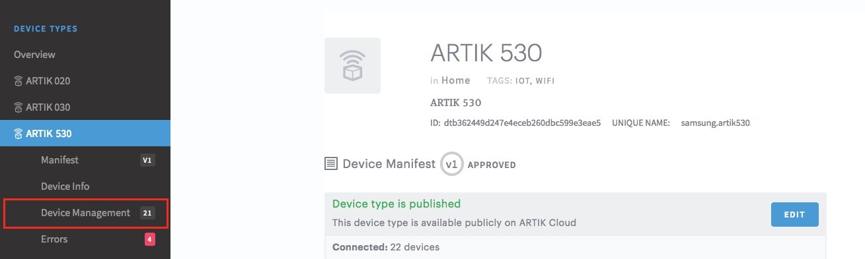Collapse the ARTIK 530 sidebar item
This screenshot has width=865, height=259.
pyautogui.click(x=85, y=134)
